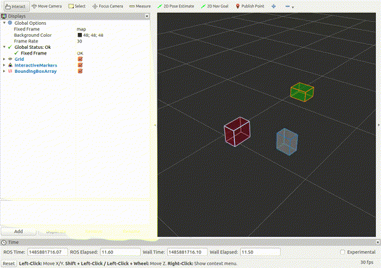Image resolution: width=381 pixels, height=268 pixels.
Task: Uncheck the BoundingBoxArray display checkbox
Action: (x=80, y=71)
